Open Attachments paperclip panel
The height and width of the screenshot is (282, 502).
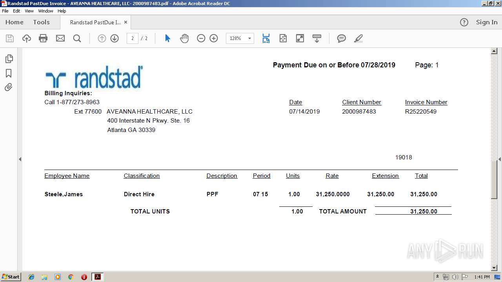pyautogui.click(x=9, y=87)
